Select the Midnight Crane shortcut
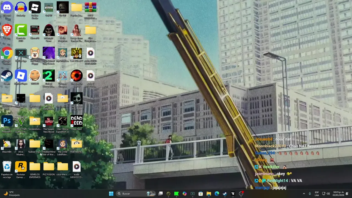This screenshot has width=352, height=198. click(49, 33)
